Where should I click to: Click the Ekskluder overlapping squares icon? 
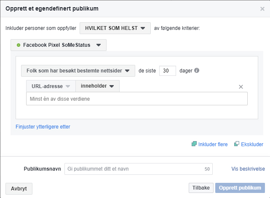tap(237, 144)
